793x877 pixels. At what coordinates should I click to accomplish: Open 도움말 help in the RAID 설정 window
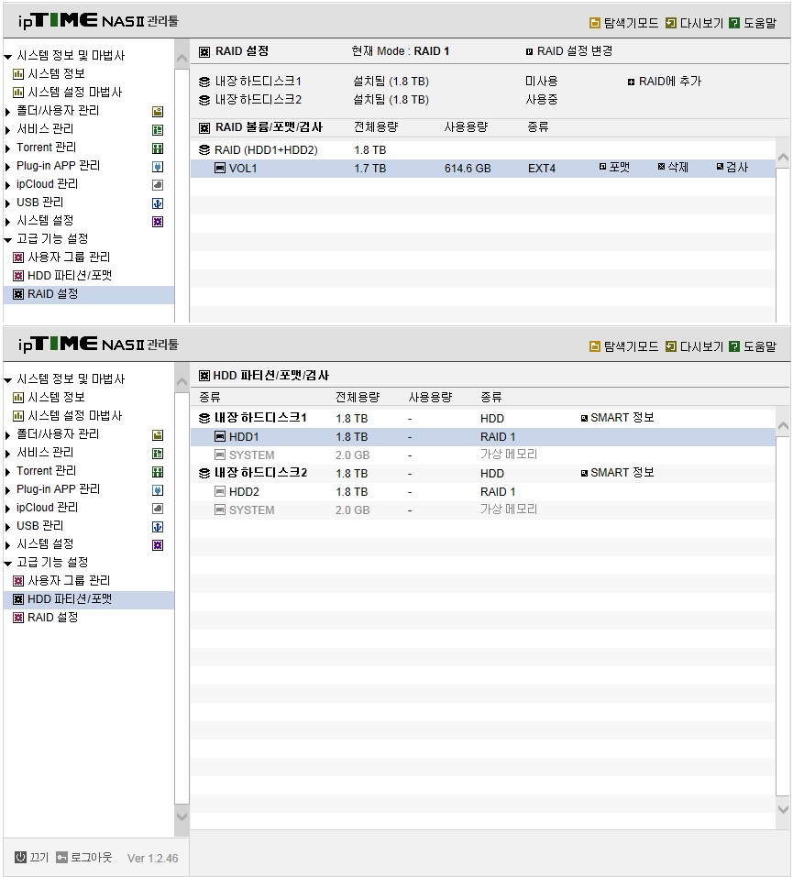coord(754,23)
